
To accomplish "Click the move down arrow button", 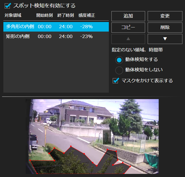I will point(165,39).
